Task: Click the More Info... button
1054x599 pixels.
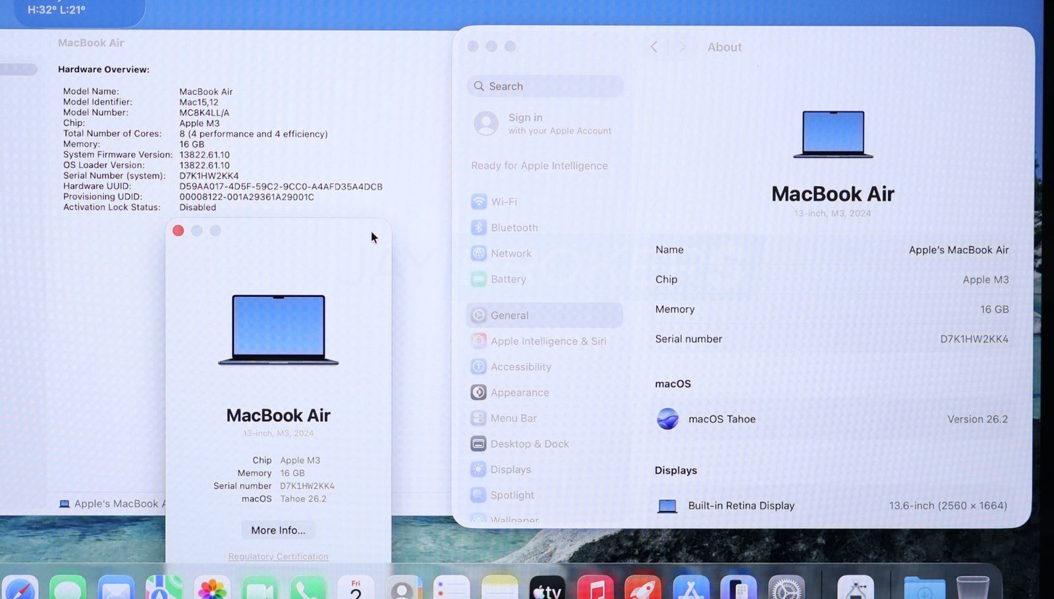Action: (278, 530)
